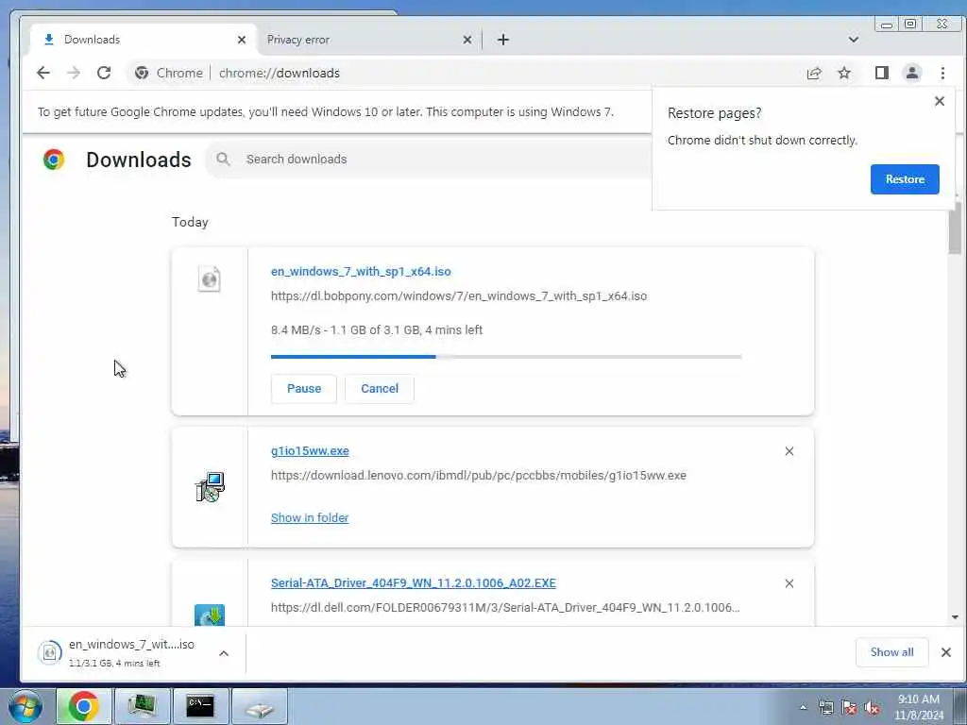
Task: Pause the Windows 7 ISO download
Action: pos(304,389)
